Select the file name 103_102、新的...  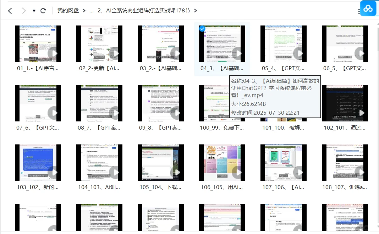(38, 187)
